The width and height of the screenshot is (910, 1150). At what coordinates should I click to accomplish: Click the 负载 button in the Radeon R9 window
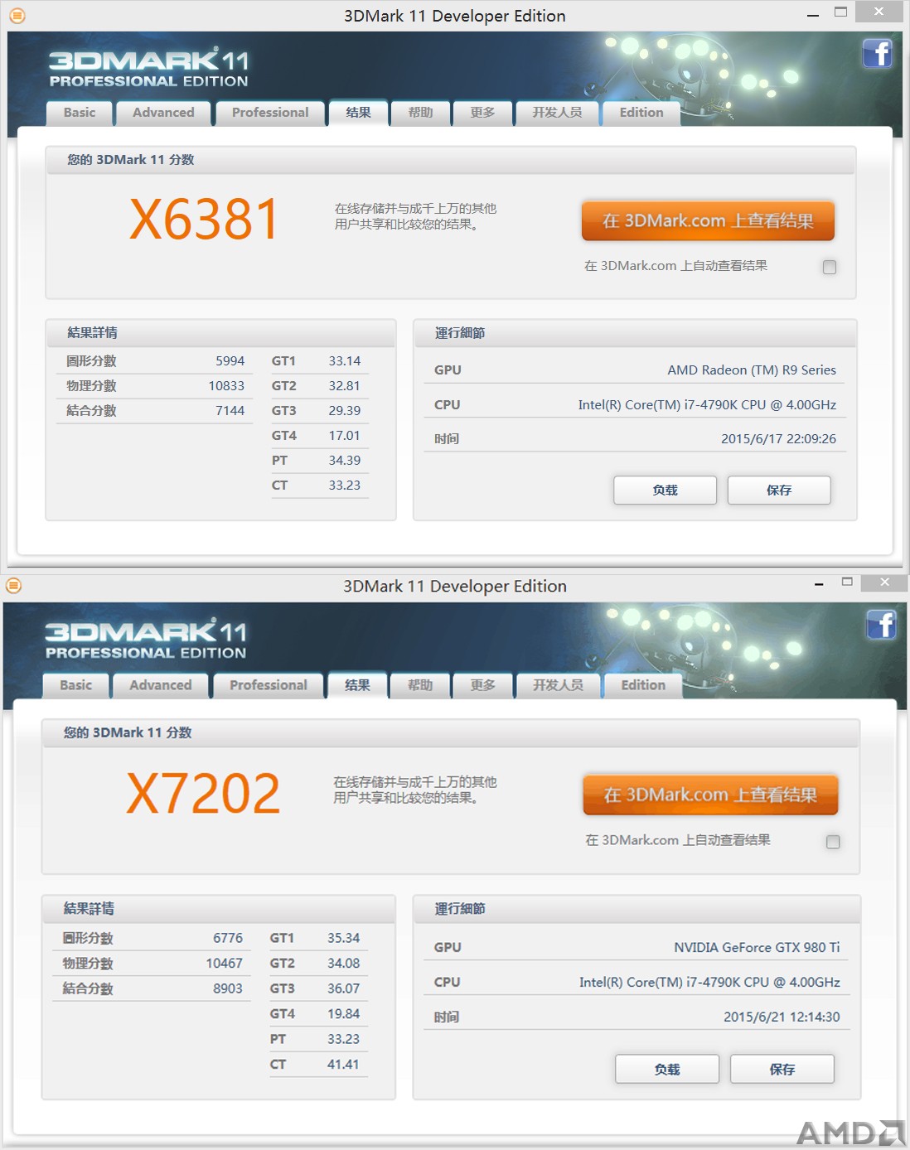click(x=665, y=490)
